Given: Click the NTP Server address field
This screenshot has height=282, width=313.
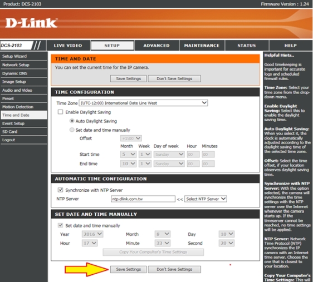Looking at the screenshot, I should 143,199.
